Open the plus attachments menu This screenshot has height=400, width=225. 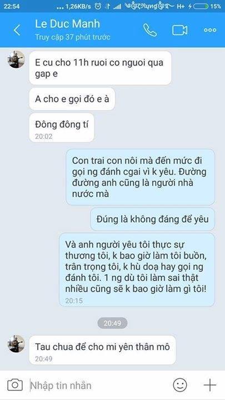[x=210, y=384]
